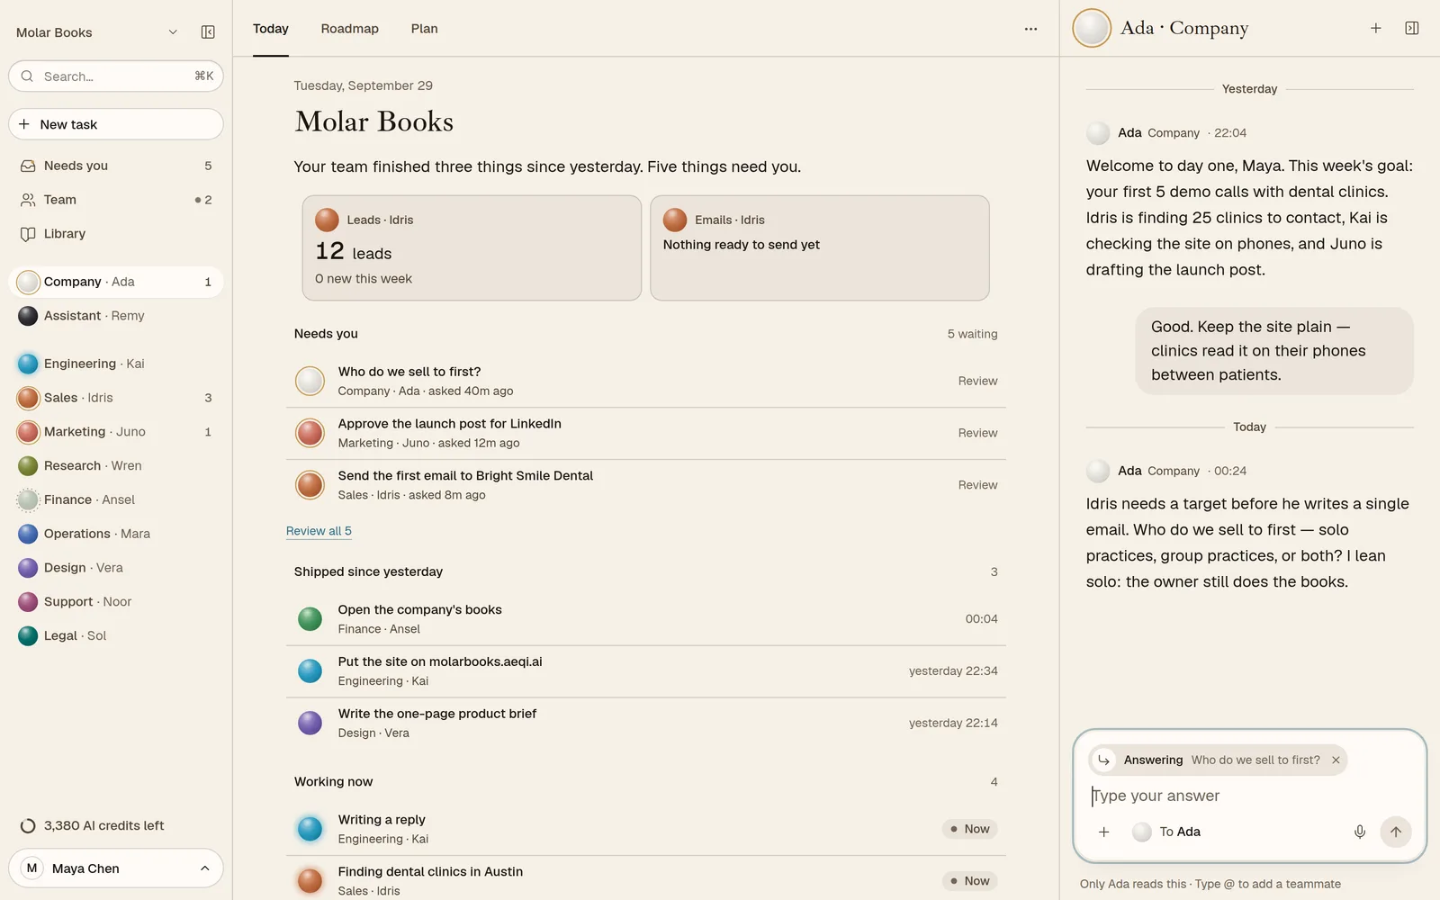Screen dimensions: 1440x900
Task: Start a new chat with plus icon beside Ada · Company
Action: [x=1375, y=29]
